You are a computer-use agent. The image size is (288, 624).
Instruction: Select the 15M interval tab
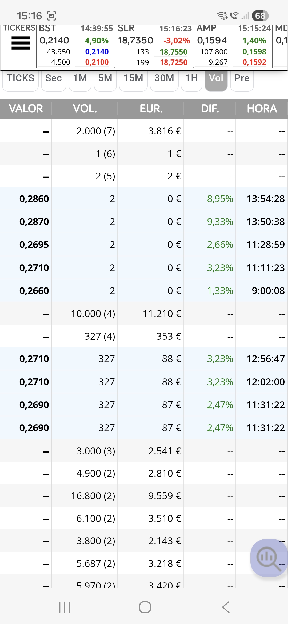coord(133,78)
